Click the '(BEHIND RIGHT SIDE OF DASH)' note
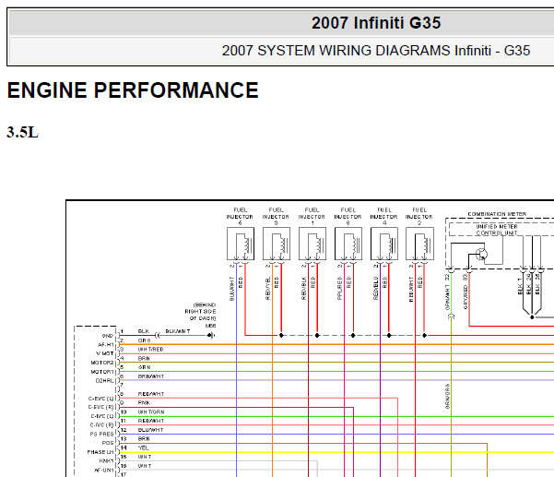554x477 pixels. pos(200,312)
